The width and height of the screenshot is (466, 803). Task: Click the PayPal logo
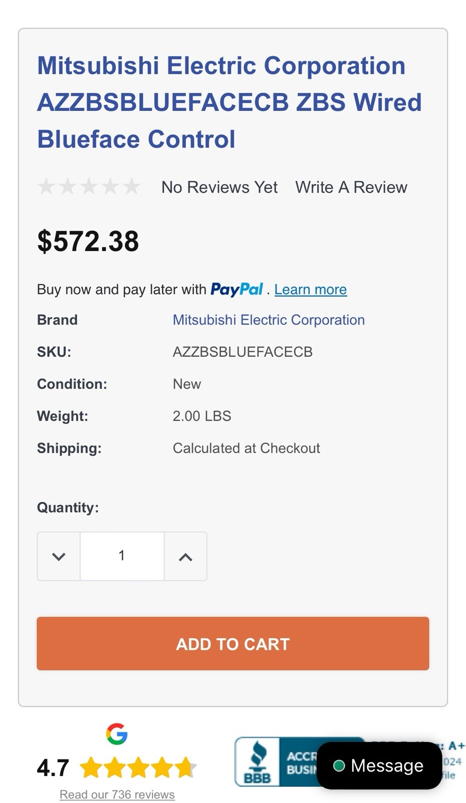coord(237,289)
